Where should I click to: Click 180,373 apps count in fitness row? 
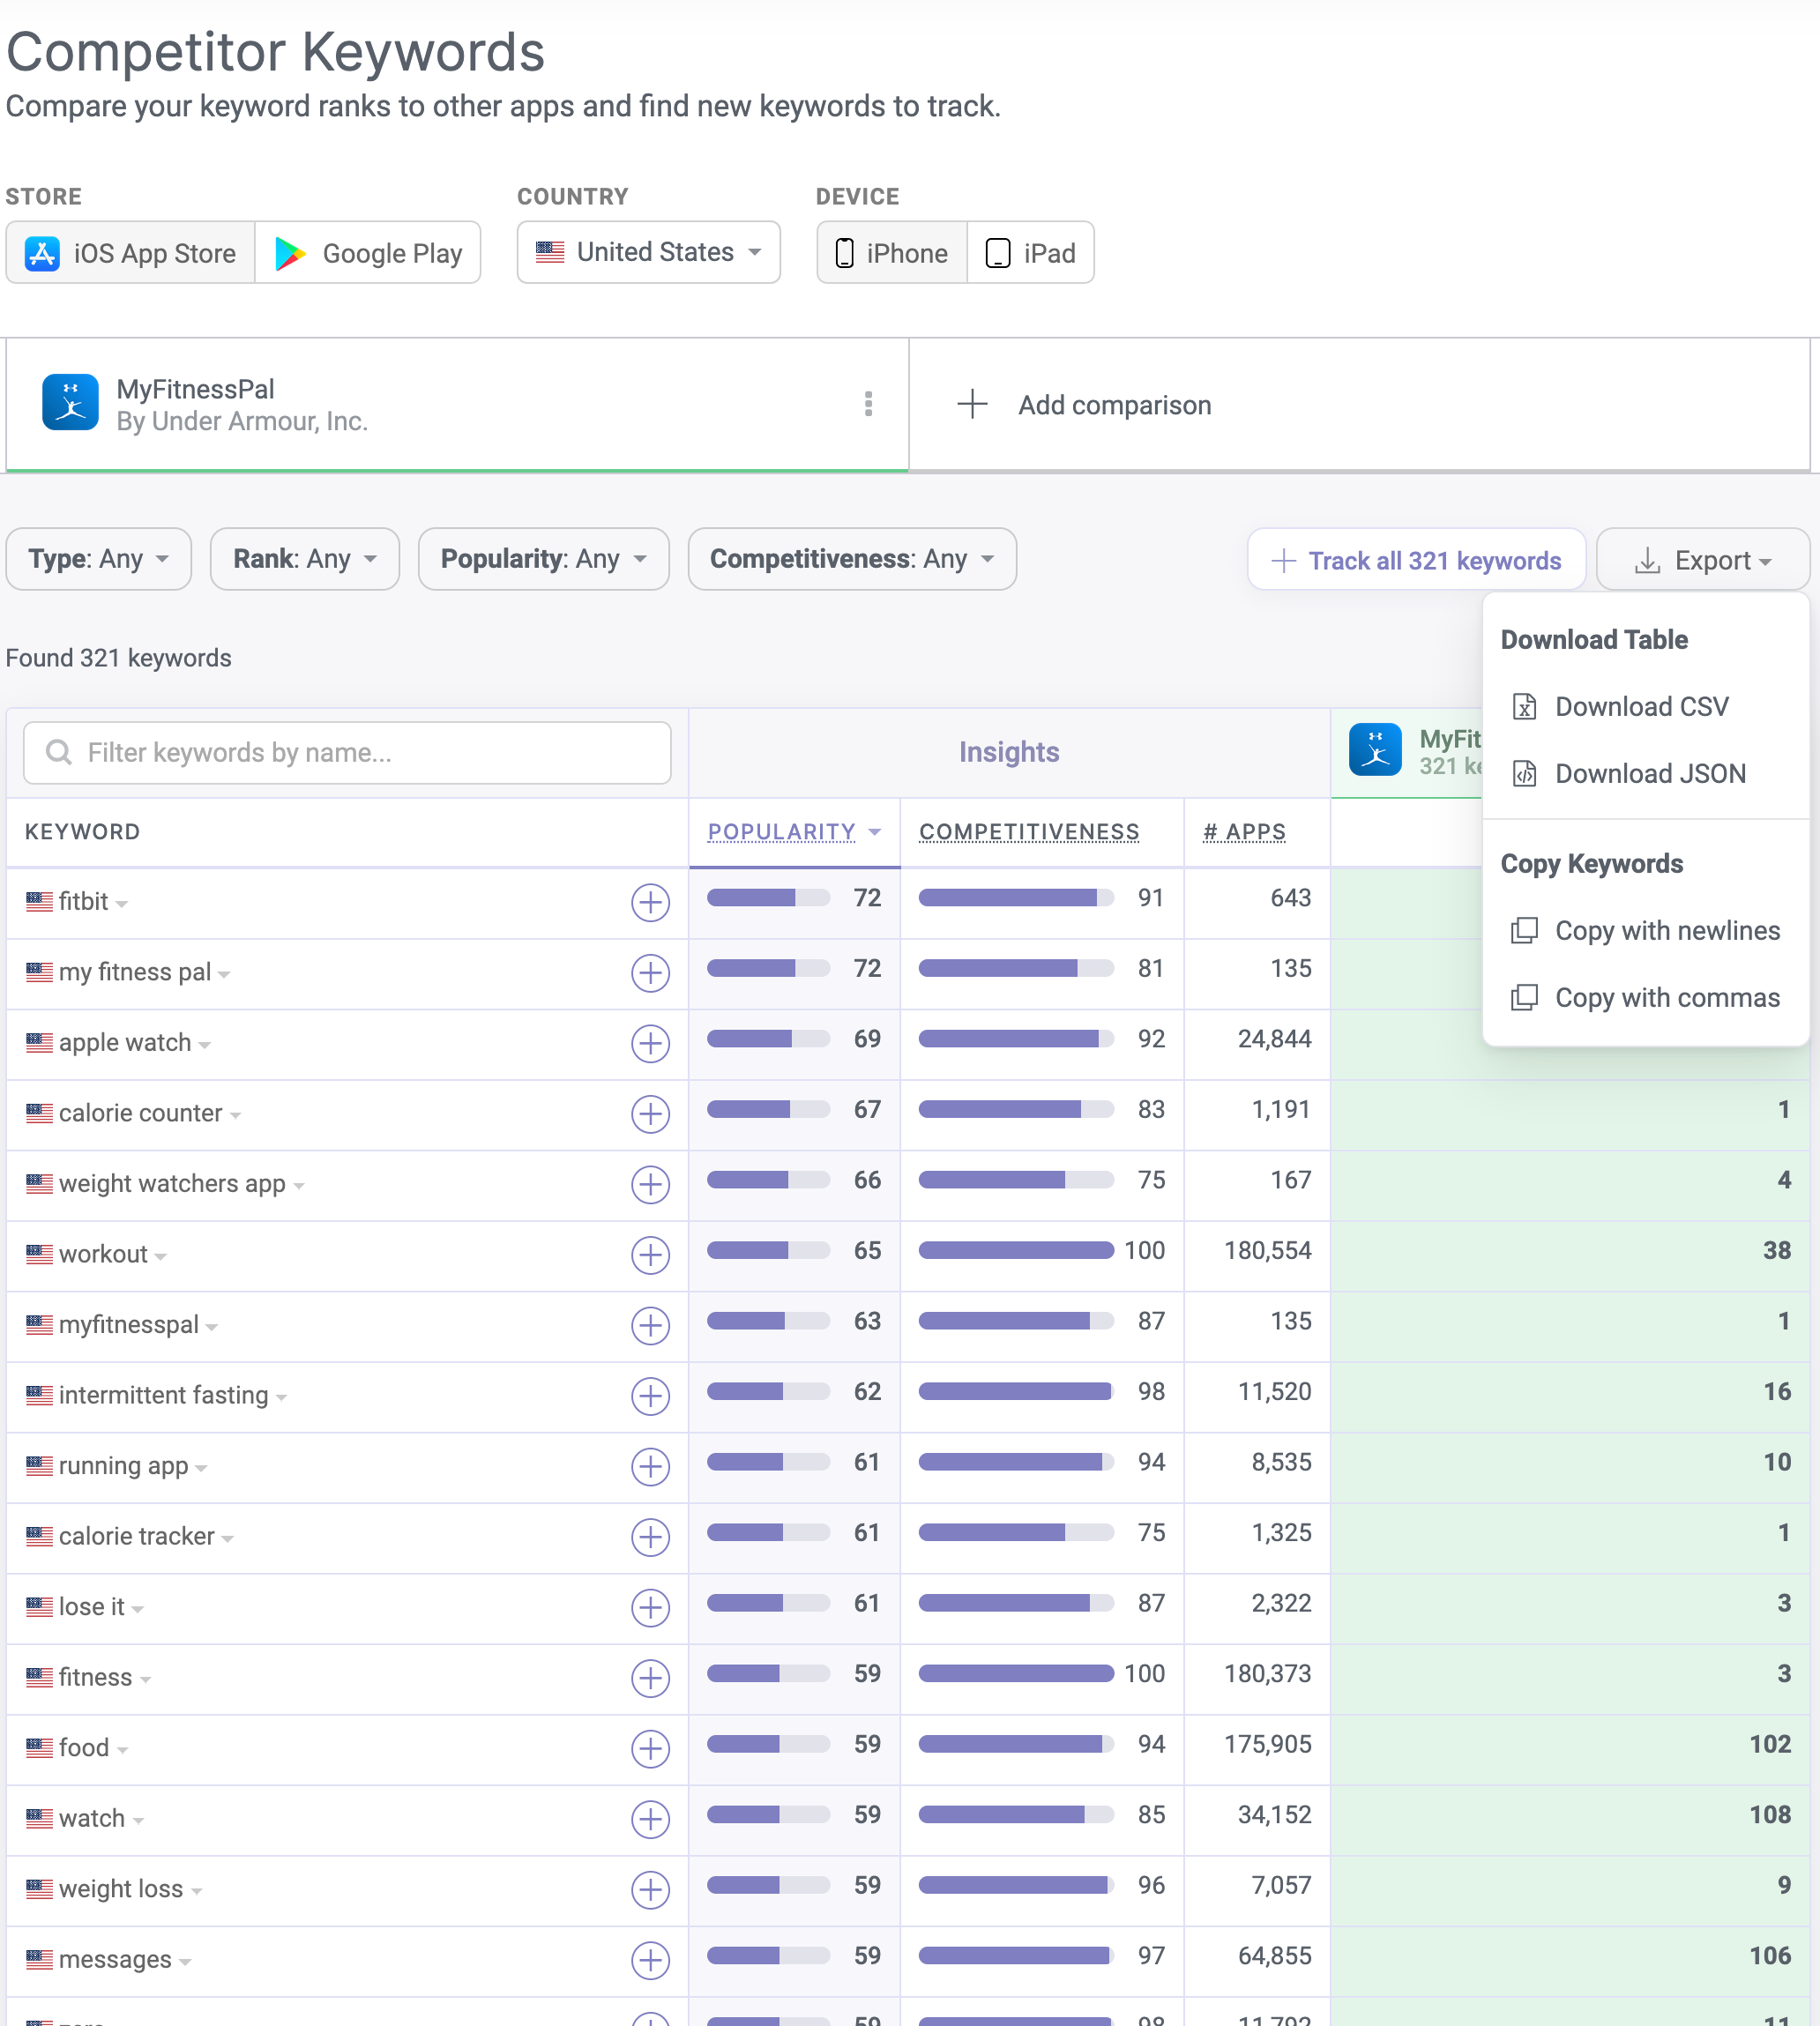[1267, 1673]
